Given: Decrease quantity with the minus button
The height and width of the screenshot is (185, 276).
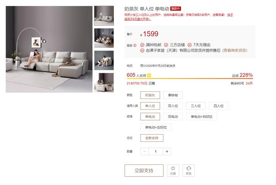Looking at the screenshot, I should pos(144,151).
